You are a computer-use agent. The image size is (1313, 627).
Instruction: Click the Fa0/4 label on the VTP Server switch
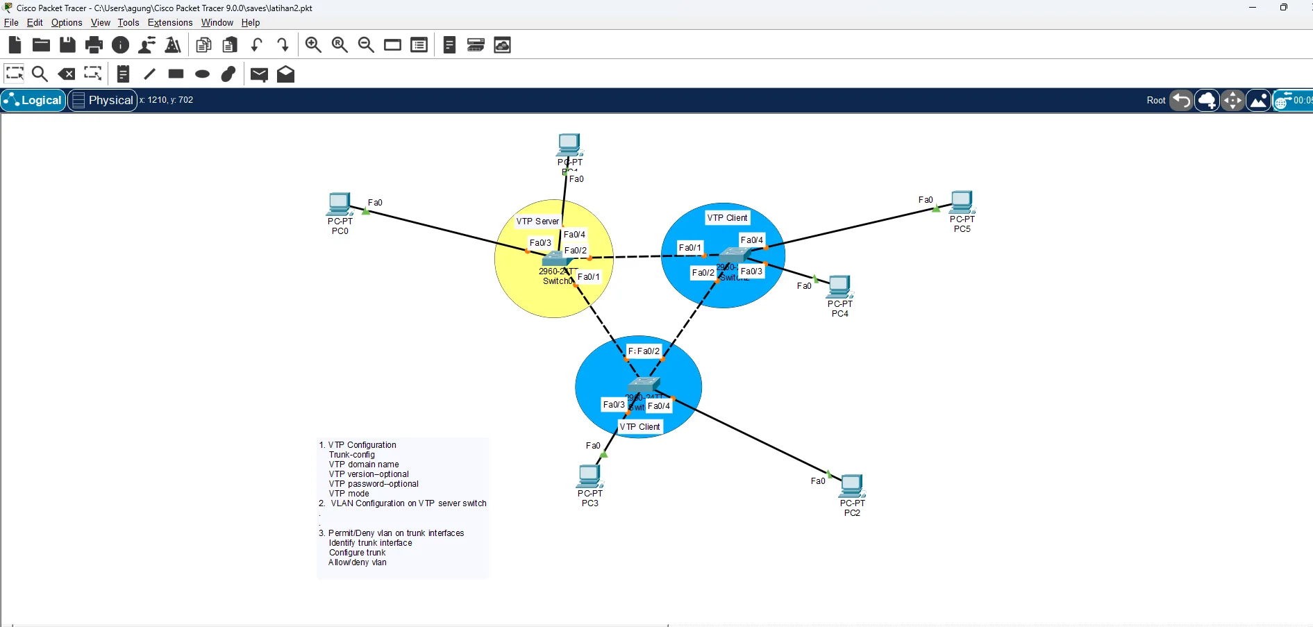[x=574, y=235]
